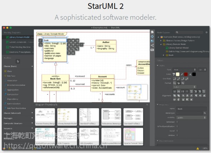Image resolution: width=211 pixels, height=153 pixels.
Task: Select the Interface element in Toolbox
Action: click(10, 75)
